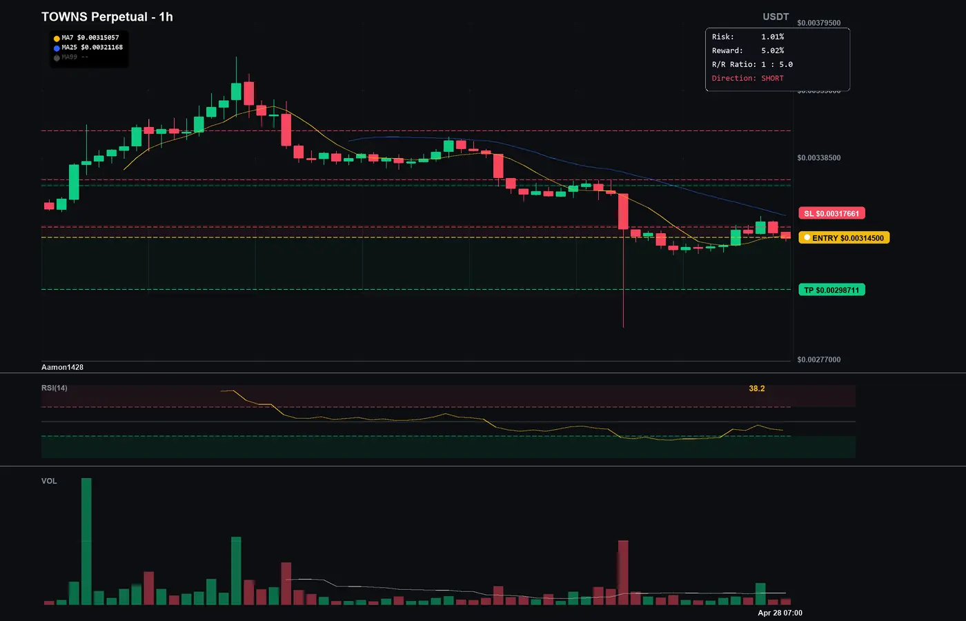
Task: Click the MA7 value $0.00315057
Action: [98, 38]
